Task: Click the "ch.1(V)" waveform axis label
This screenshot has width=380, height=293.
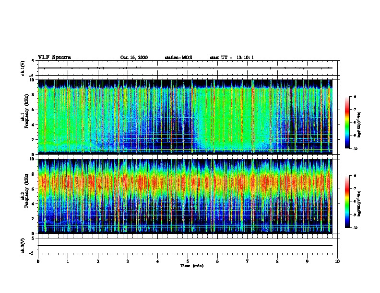Action: click(x=23, y=68)
